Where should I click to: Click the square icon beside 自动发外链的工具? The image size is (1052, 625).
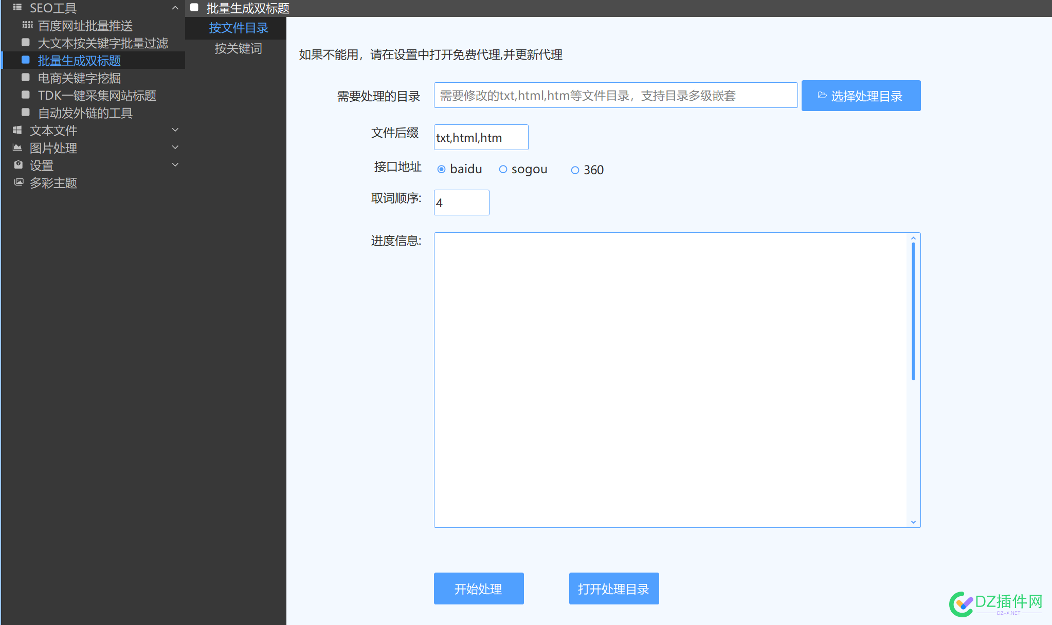click(x=26, y=112)
